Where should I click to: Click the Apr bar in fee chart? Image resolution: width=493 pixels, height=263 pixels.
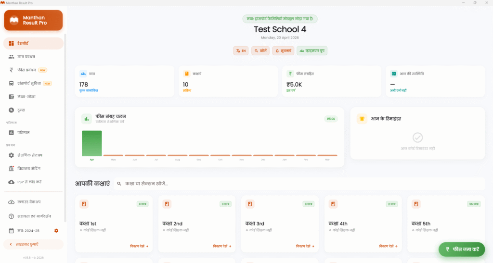pyautogui.click(x=92, y=143)
